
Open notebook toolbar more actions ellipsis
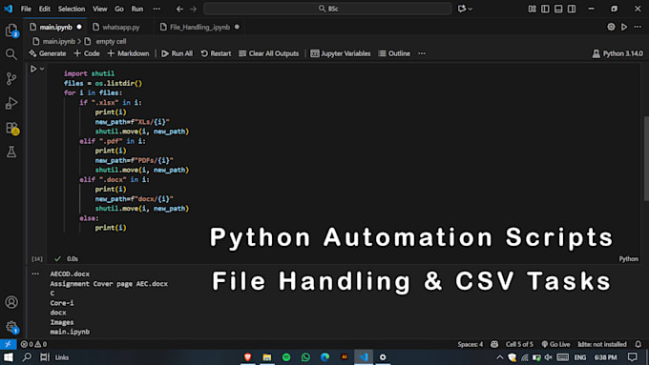[421, 53]
